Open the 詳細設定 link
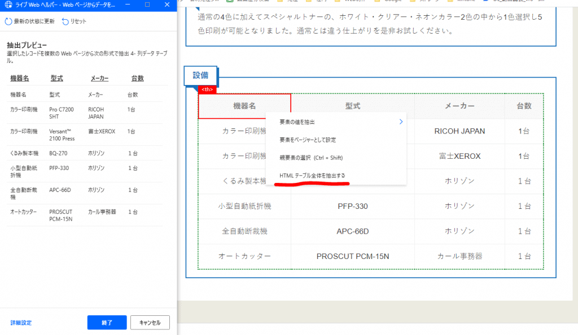This screenshot has height=335, width=578. [21, 323]
